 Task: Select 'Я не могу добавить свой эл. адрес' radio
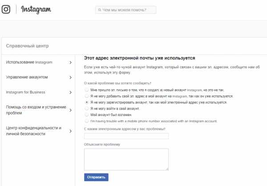click(87, 96)
